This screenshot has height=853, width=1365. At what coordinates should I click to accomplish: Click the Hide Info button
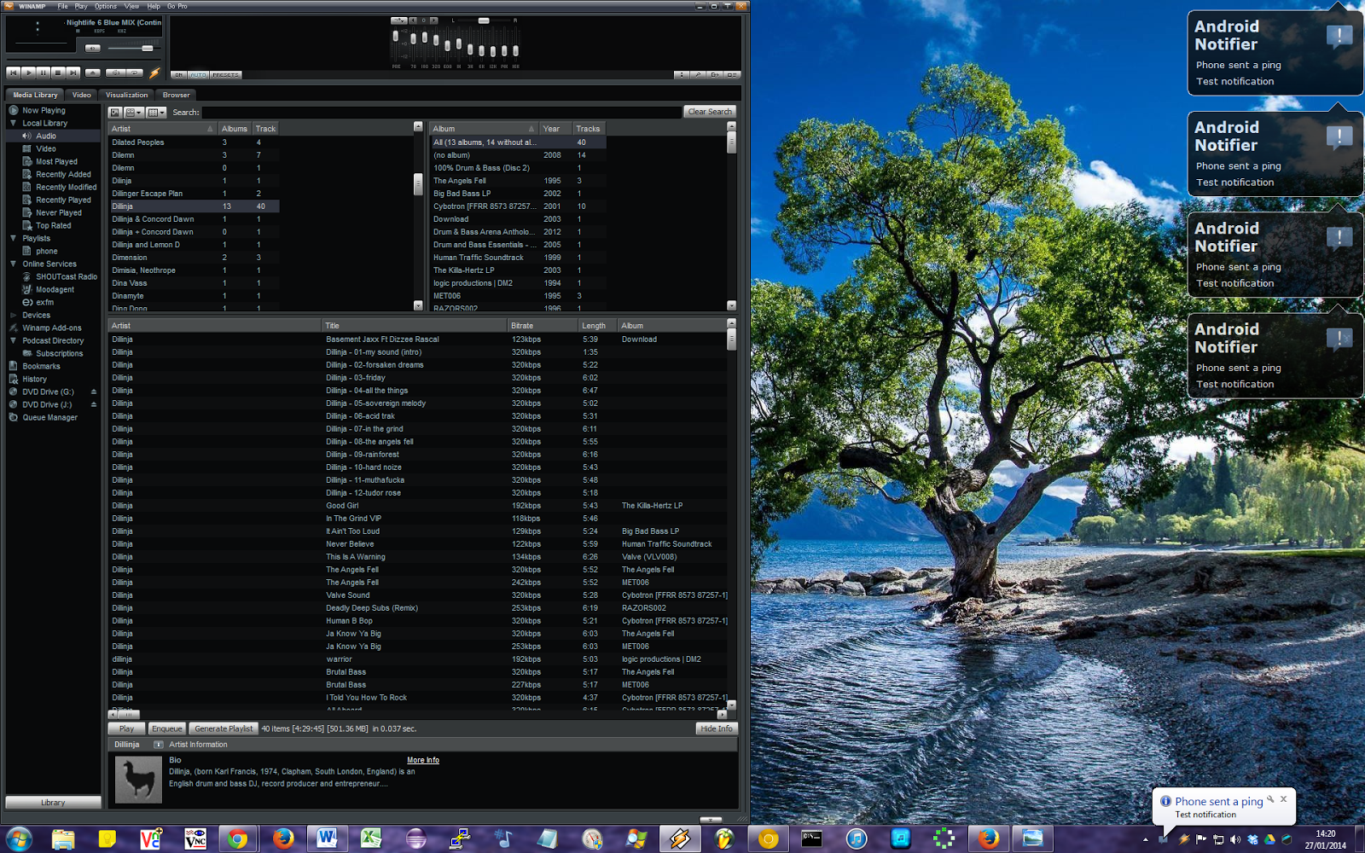716,728
